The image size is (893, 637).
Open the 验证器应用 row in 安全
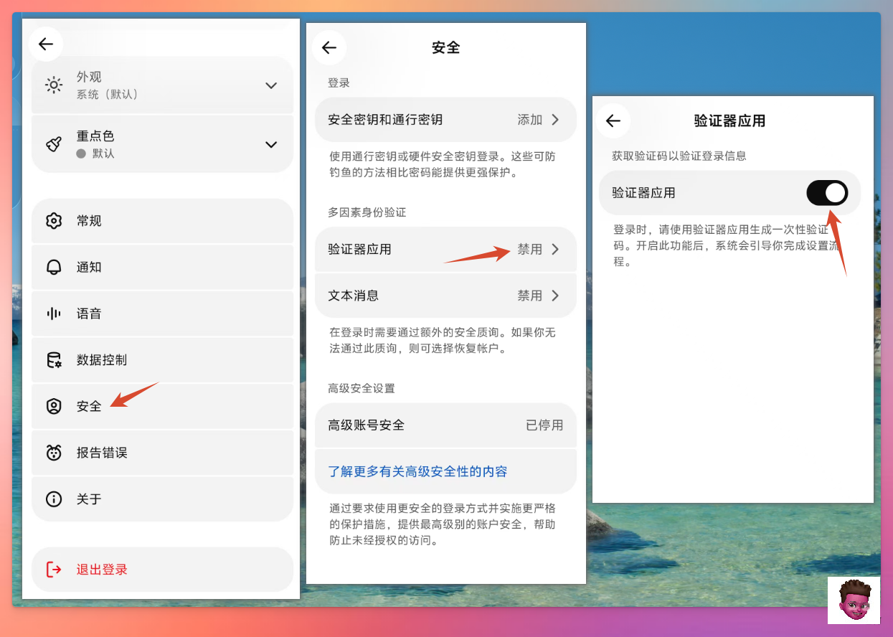click(445, 250)
